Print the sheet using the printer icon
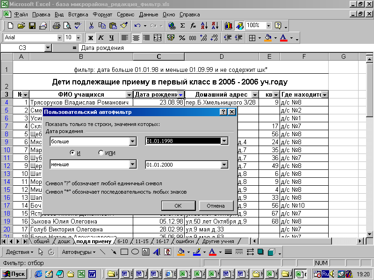Screen dimensions: 374x280 pyautogui.click(x=57, y=26)
